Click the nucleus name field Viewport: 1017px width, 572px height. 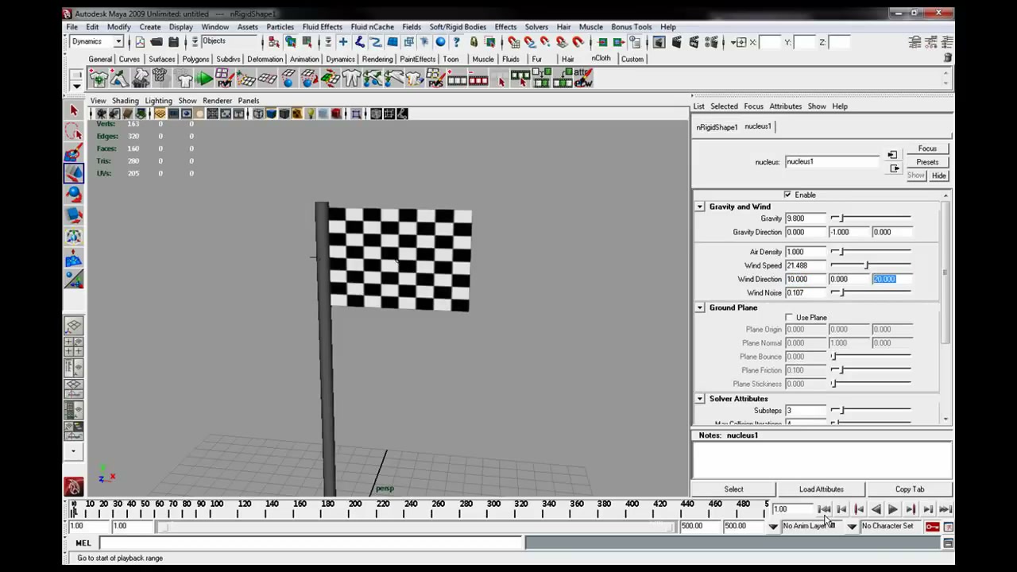pos(832,162)
